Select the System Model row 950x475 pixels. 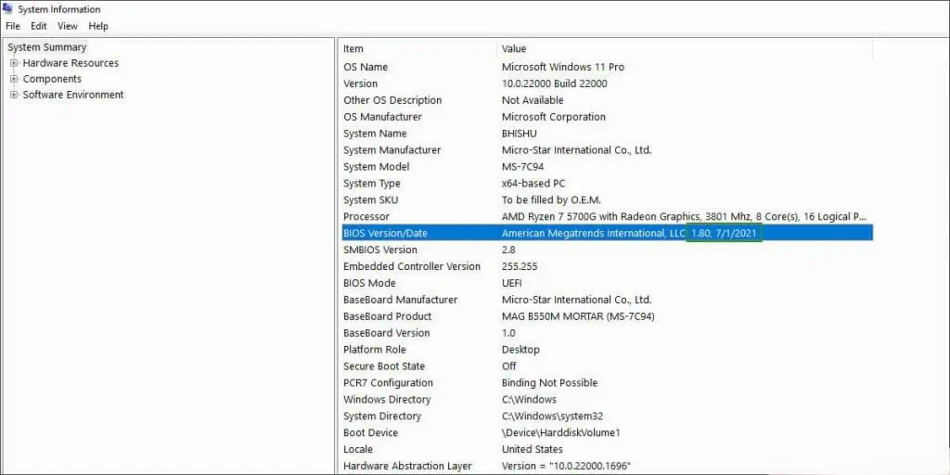coord(606,167)
